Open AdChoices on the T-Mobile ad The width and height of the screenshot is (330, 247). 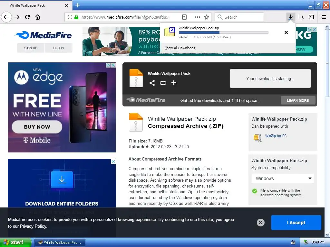point(108,65)
